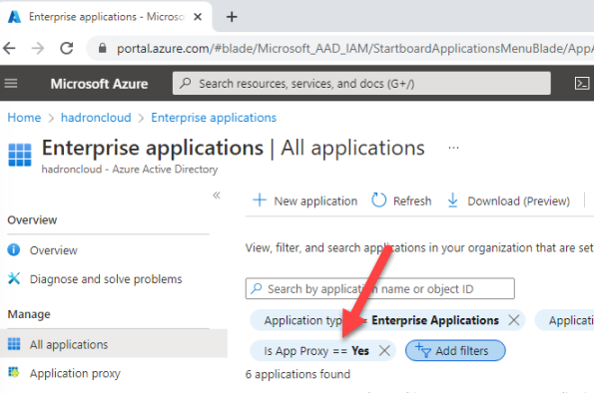
Task: Select the Enterprise applications browser tab
Action: 106,17
